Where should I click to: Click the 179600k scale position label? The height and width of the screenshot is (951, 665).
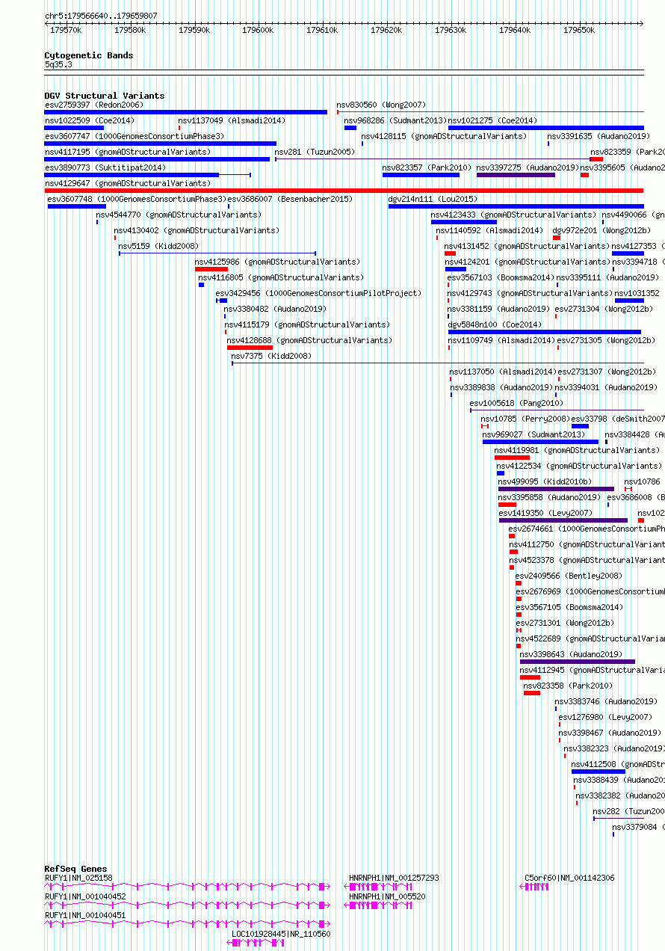point(259,30)
